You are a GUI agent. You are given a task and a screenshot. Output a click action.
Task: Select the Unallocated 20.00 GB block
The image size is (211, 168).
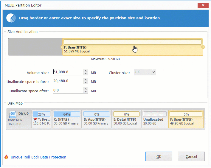tap(155, 119)
